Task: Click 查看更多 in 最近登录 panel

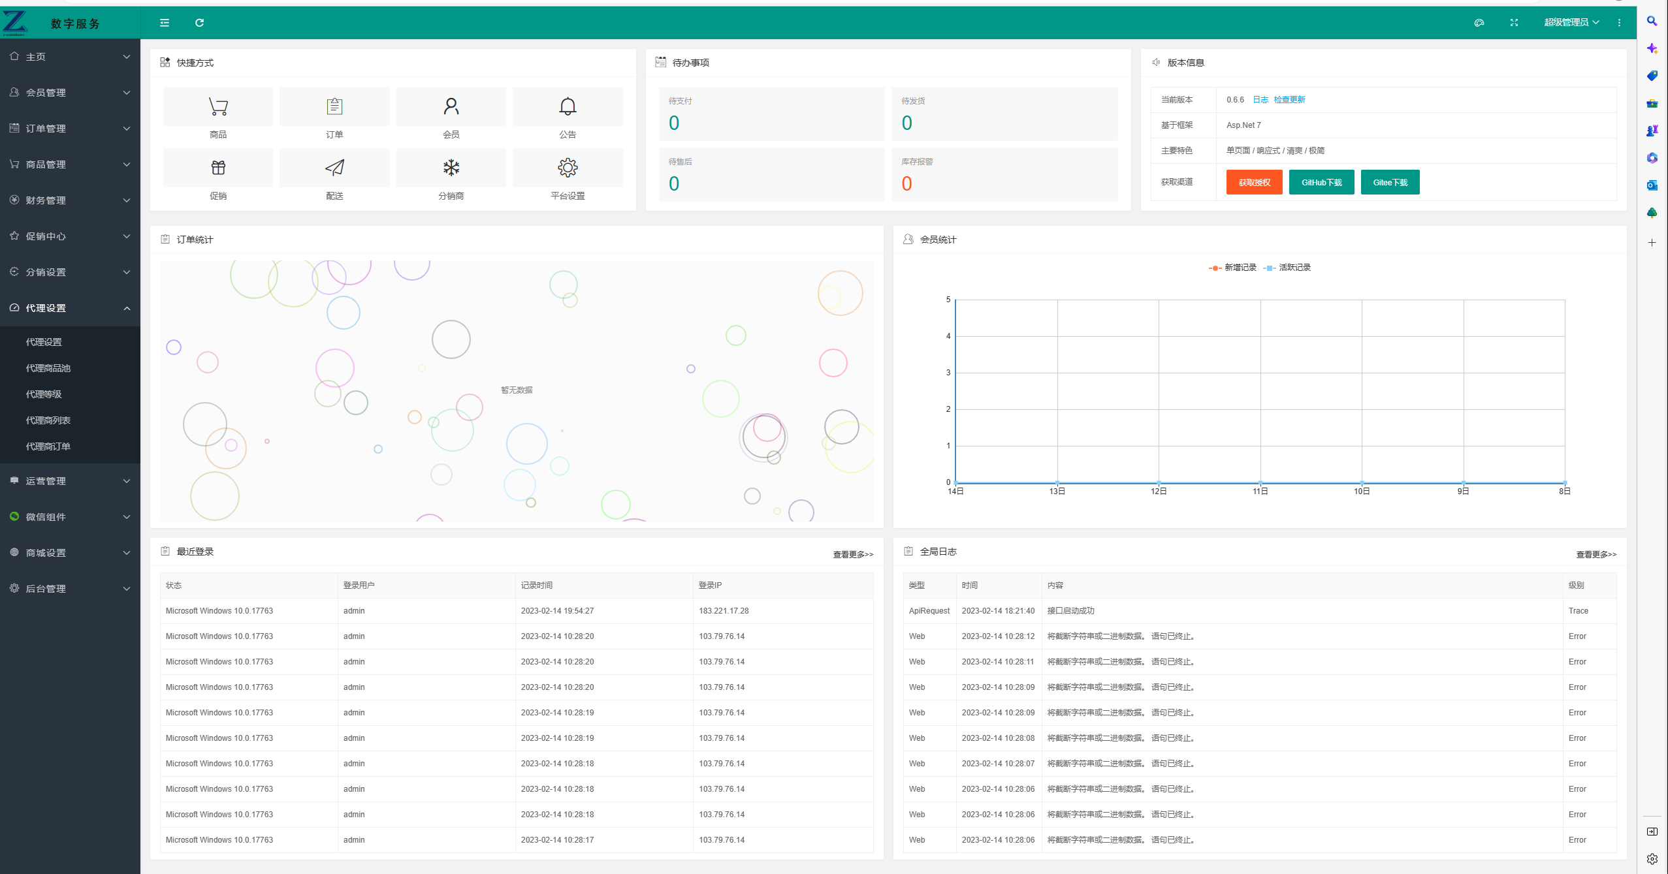Action: pyautogui.click(x=853, y=555)
